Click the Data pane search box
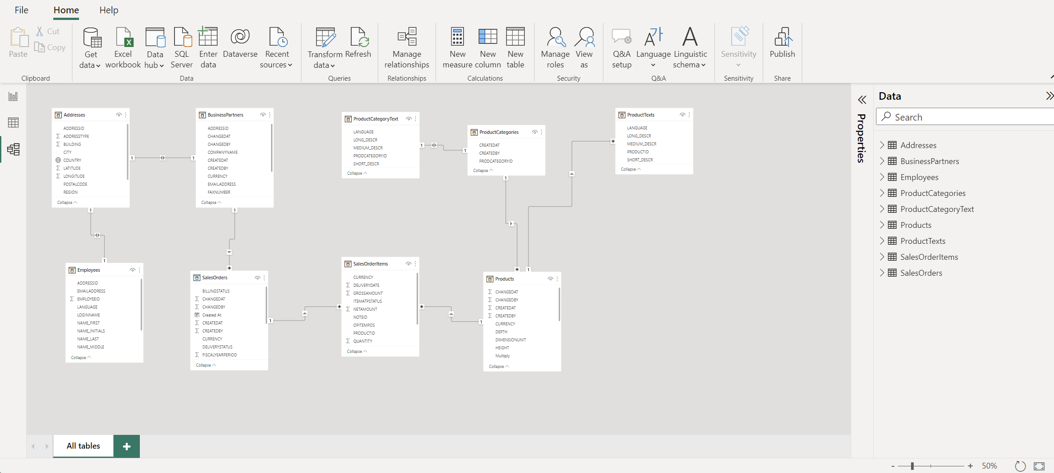The image size is (1054, 473). tap(963, 117)
